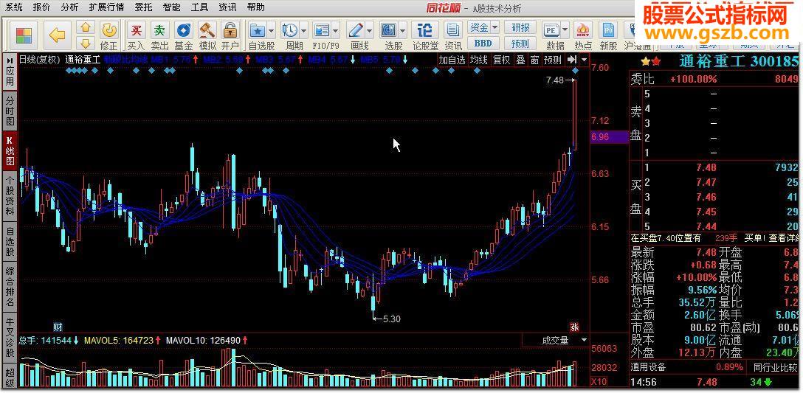This screenshot has width=803, height=393.
Task: Toggle 复权 price adjustment
Action: 501,60
